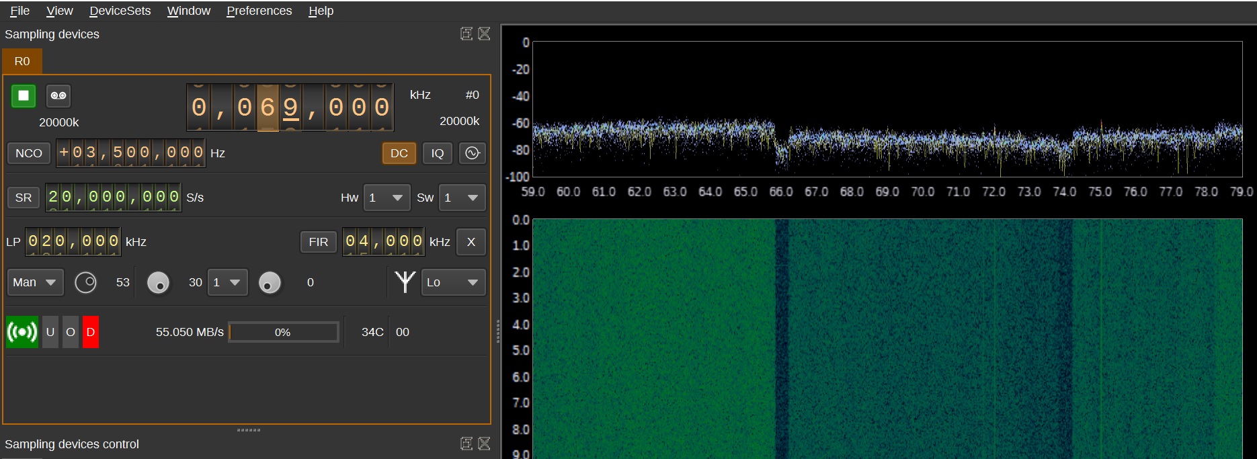Open the View menu
Viewport: 1257px width, 459px height.
60,11
